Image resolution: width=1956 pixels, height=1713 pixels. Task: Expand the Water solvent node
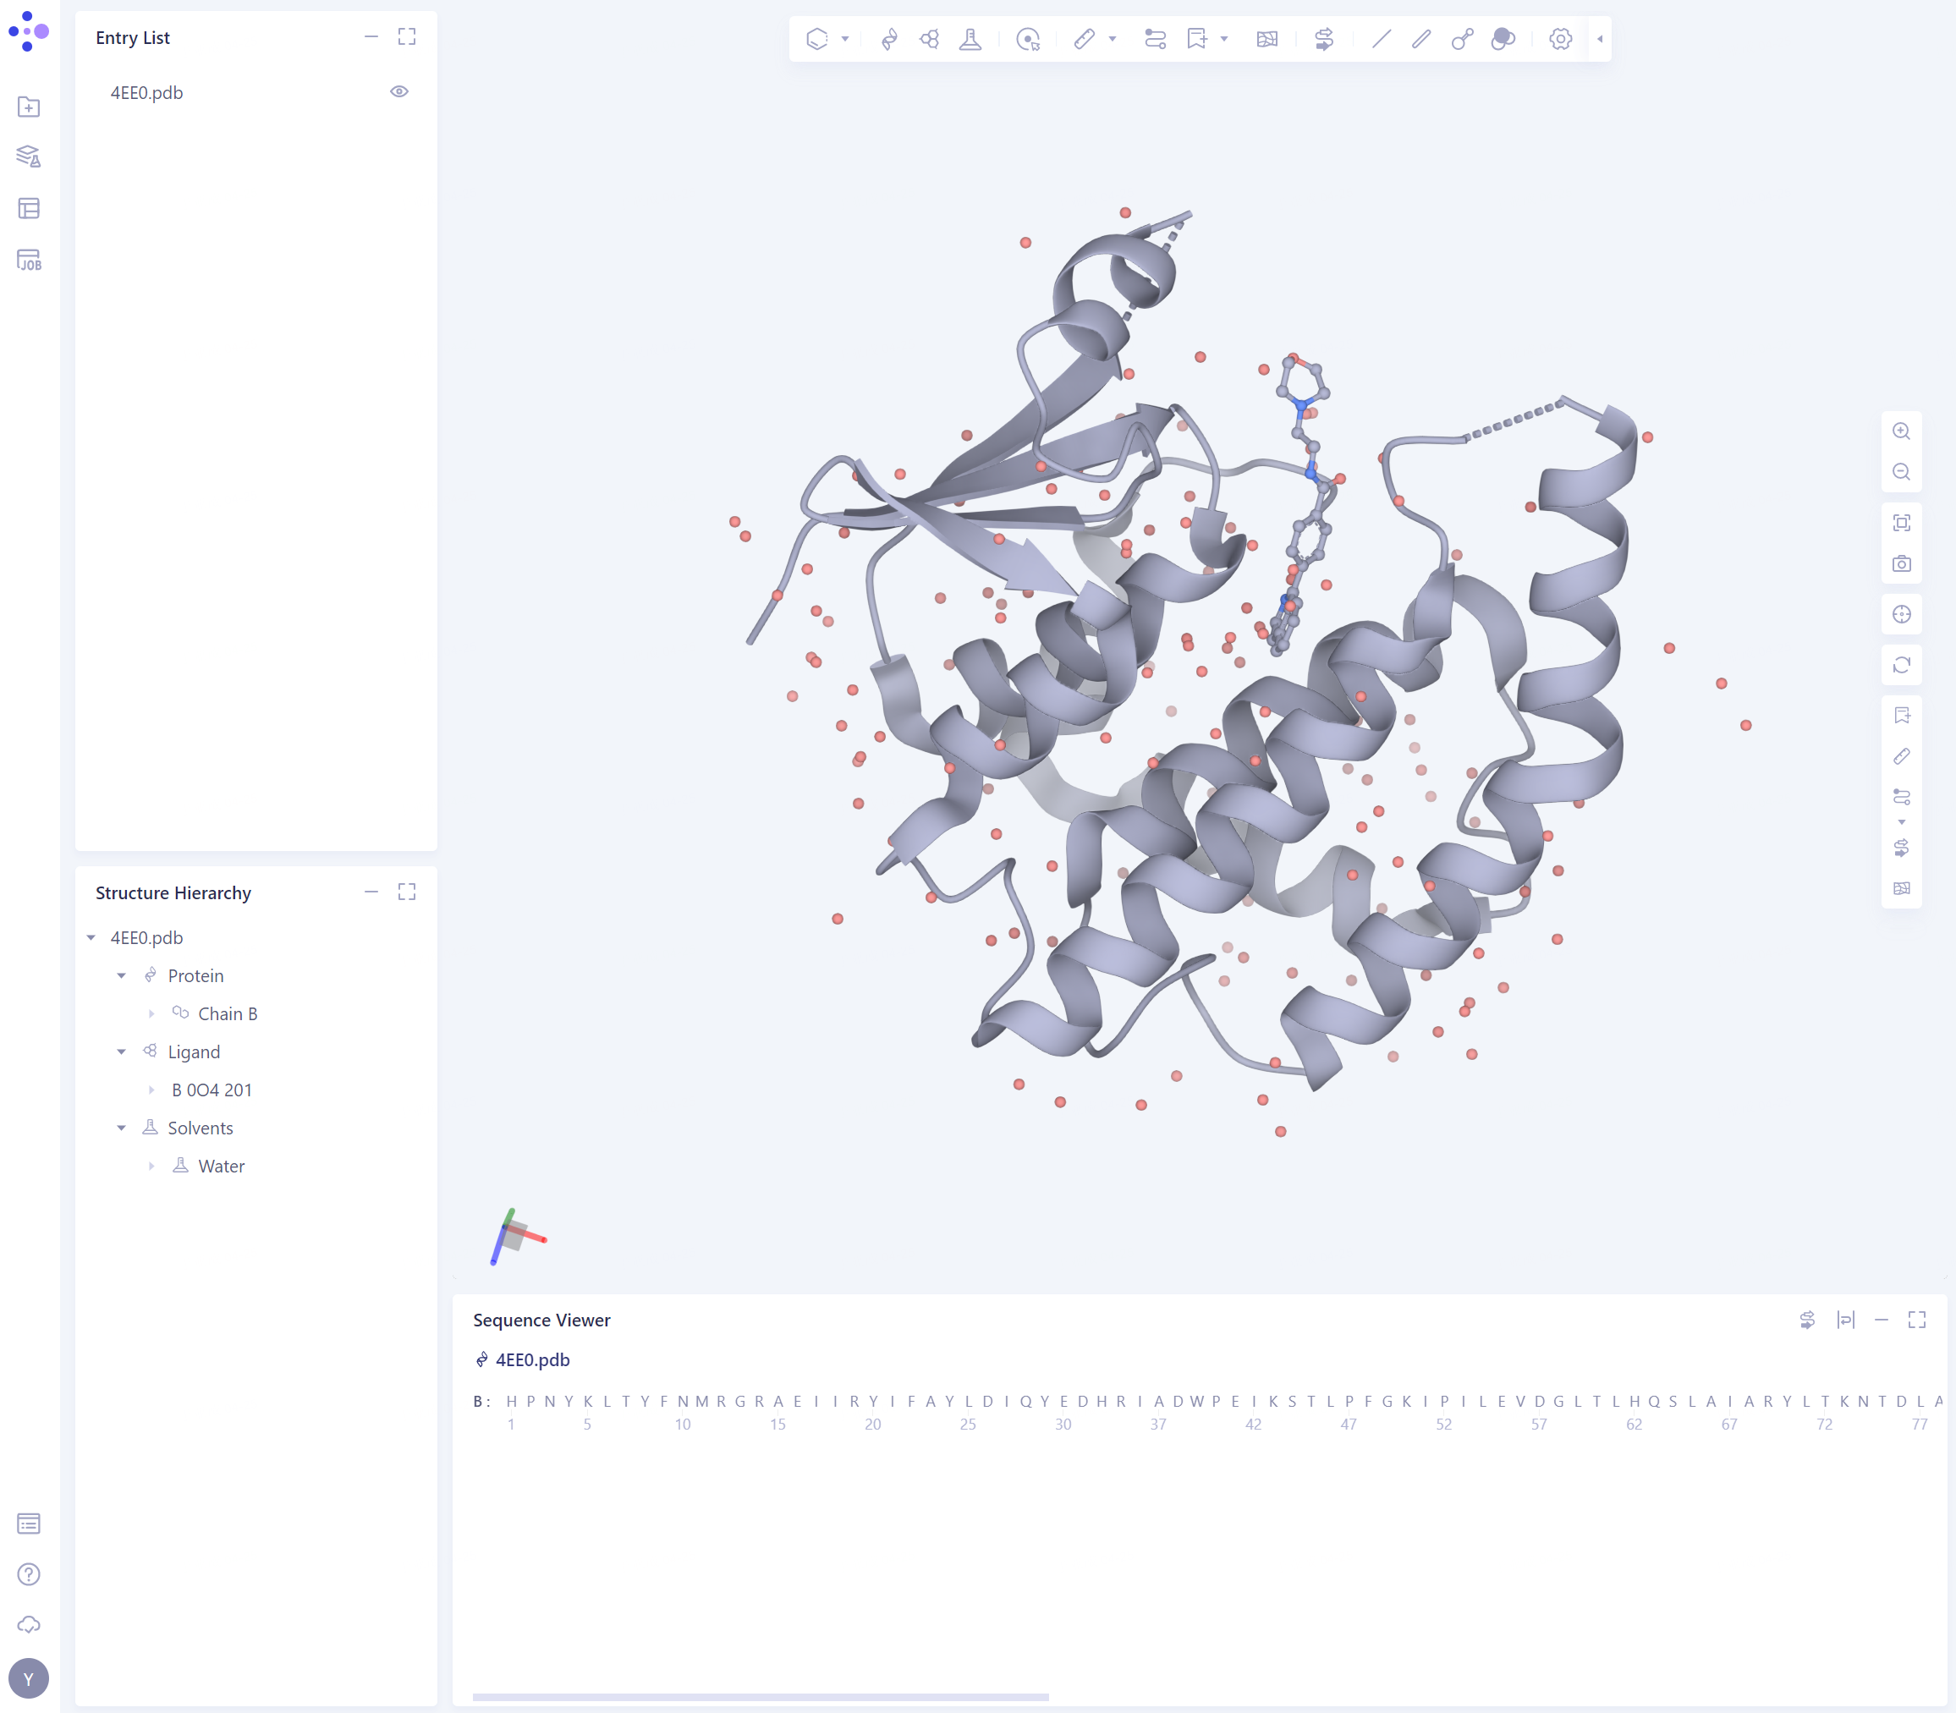[151, 1167]
